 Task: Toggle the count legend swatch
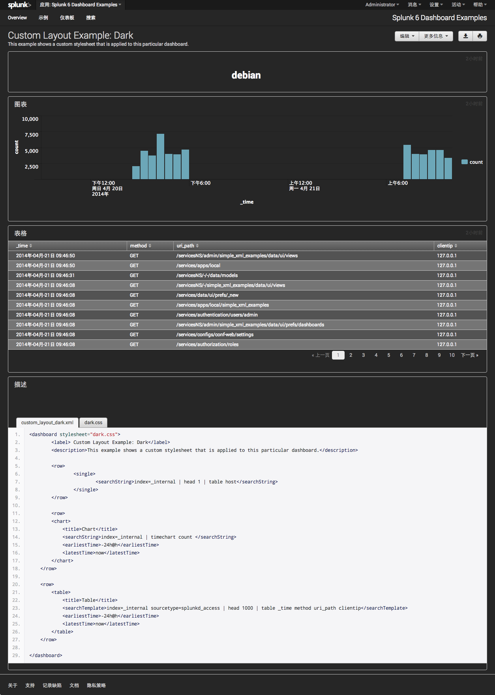click(465, 162)
